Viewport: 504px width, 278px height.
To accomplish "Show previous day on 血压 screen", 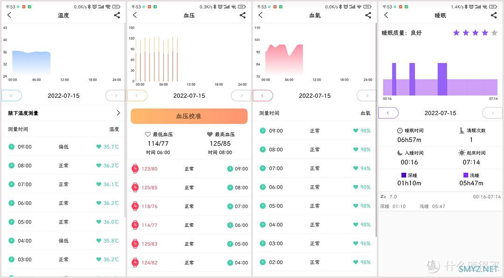I will pos(137,95).
